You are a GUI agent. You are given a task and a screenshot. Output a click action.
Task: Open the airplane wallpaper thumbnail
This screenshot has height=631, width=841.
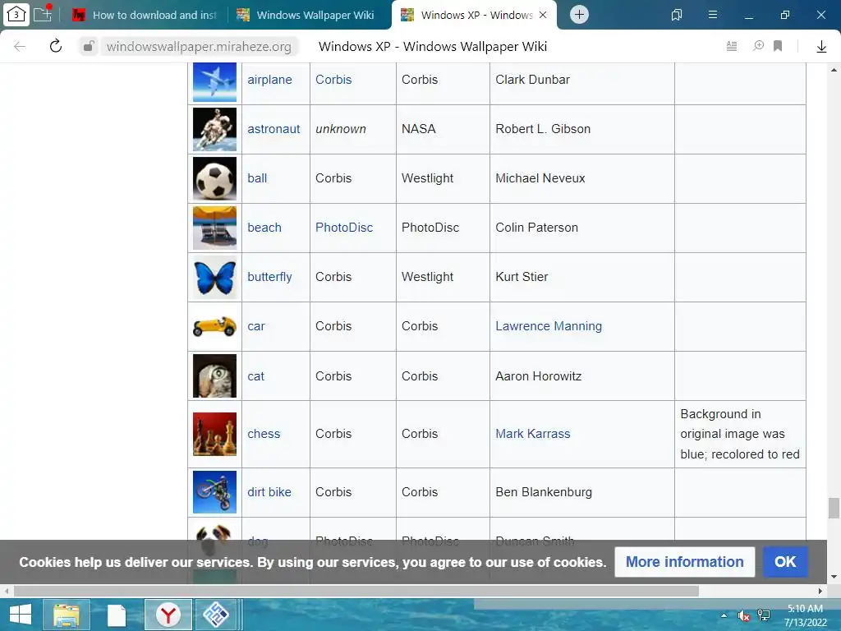[214, 81]
